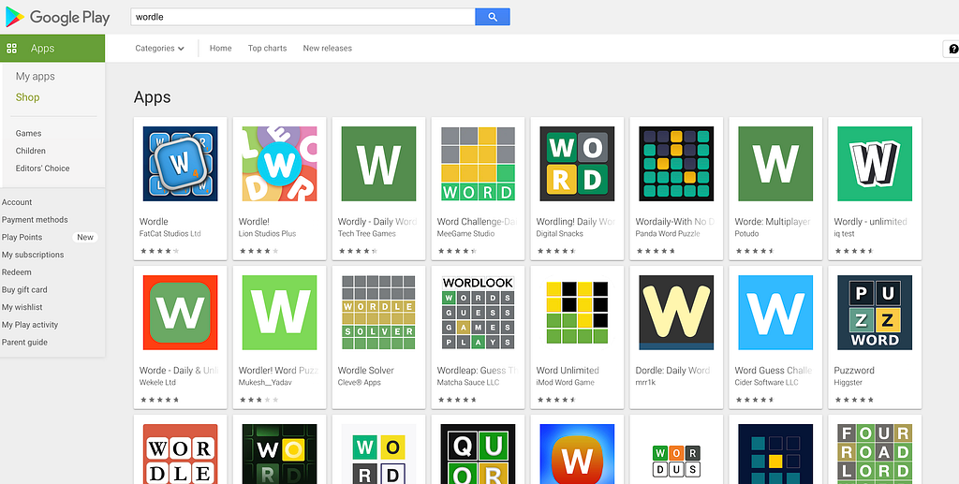
Task: Open Wordle Solver app icon
Action: tap(378, 313)
